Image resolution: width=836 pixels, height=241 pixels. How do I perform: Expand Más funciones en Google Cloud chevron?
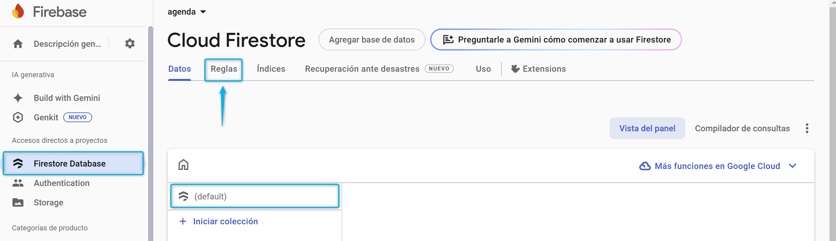tap(792, 166)
